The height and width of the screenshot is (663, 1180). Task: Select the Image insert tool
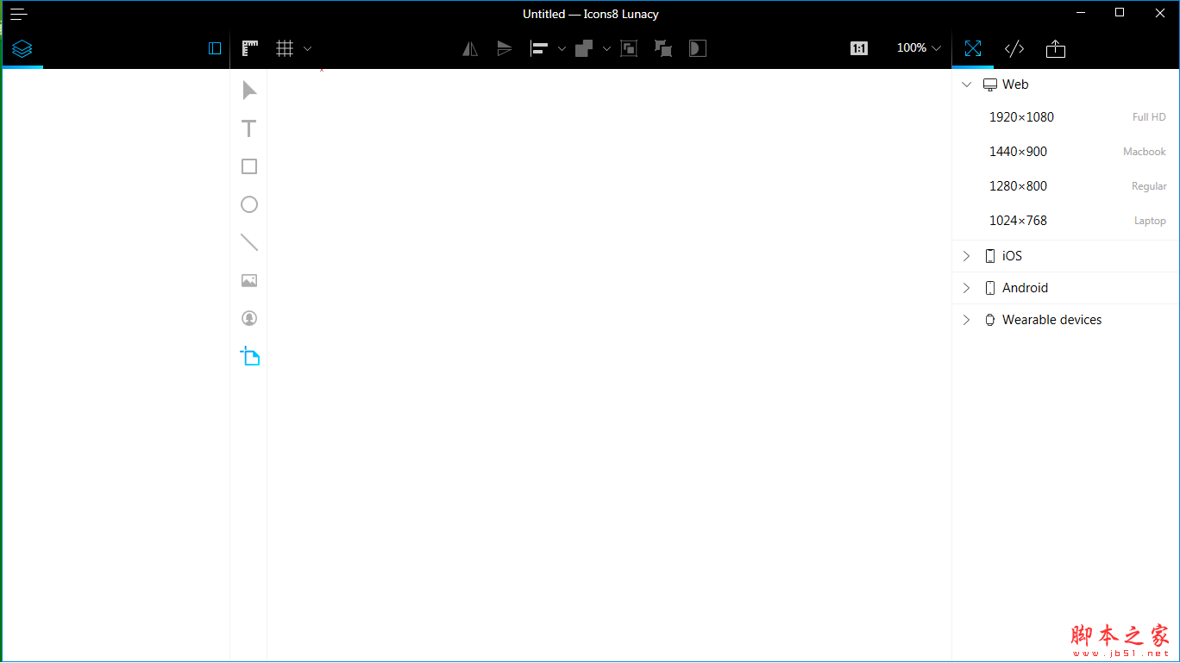click(x=249, y=280)
